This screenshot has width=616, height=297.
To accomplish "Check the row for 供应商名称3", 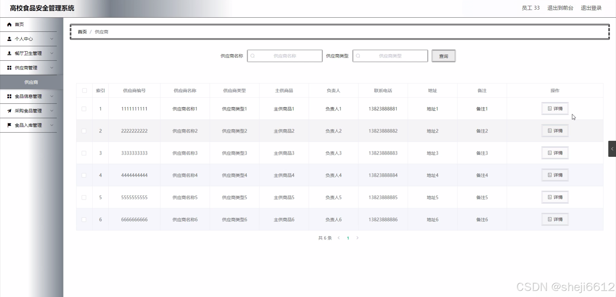I will point(84,153).
